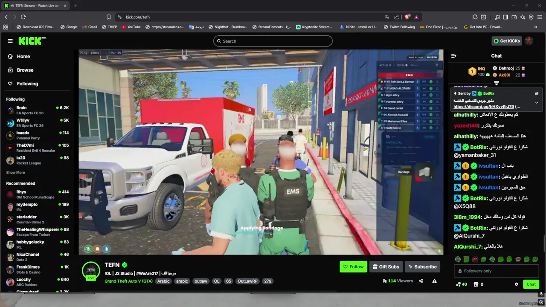The image size is (546, 307).
Task: Open the Brave playlist music-note icon
Action: click(497, 17)
